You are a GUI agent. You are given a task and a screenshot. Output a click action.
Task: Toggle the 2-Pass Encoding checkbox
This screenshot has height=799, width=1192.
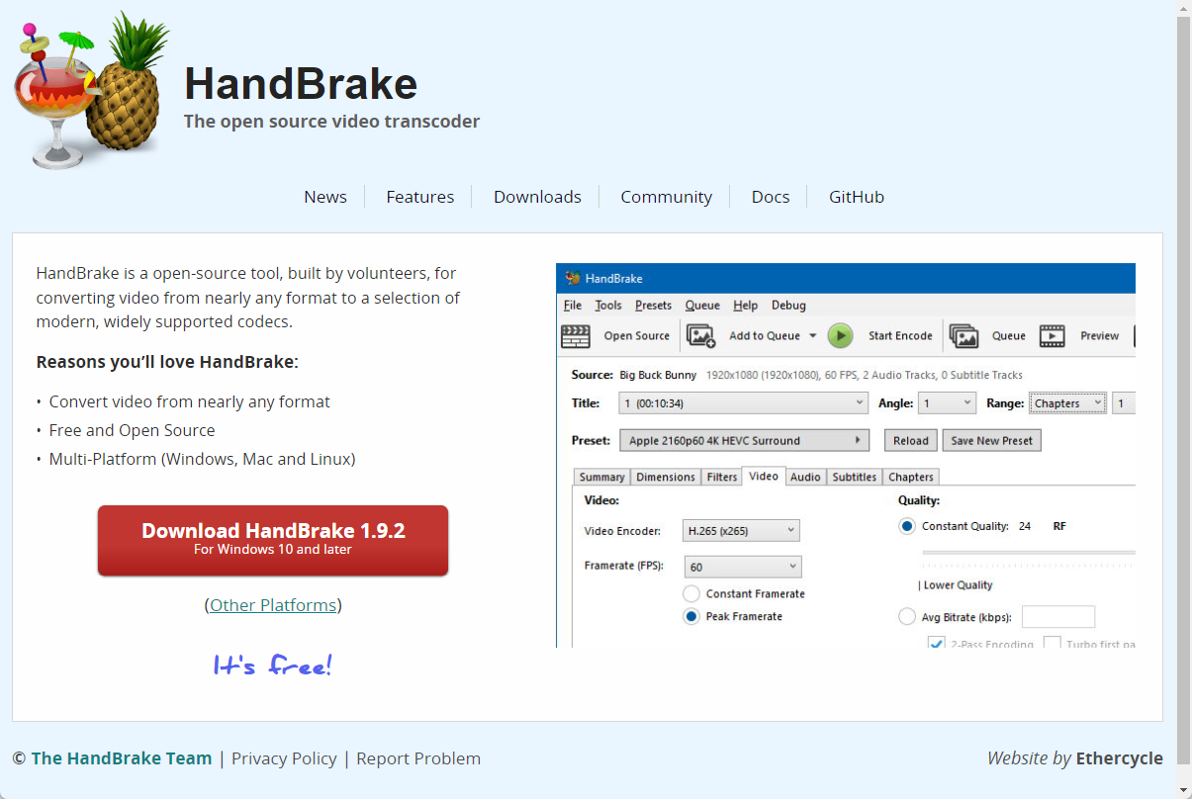click(x=937, y=643)
